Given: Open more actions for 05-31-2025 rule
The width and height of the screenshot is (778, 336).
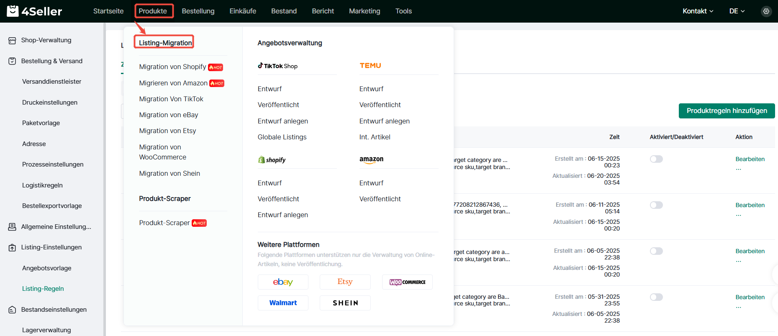Looking at the screenshot, I should [739, 307].
